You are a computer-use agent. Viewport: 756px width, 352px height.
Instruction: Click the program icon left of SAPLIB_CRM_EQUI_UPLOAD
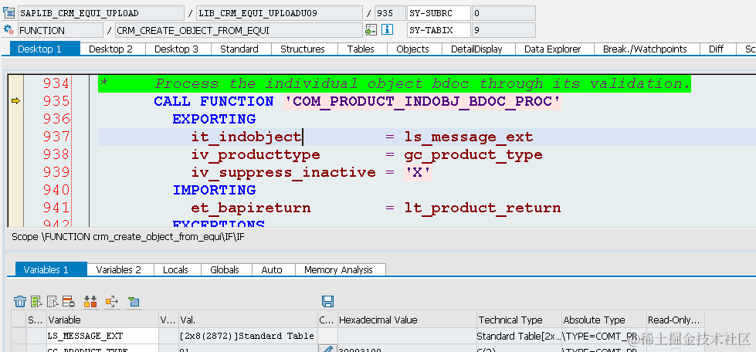(x=8, y=13)
